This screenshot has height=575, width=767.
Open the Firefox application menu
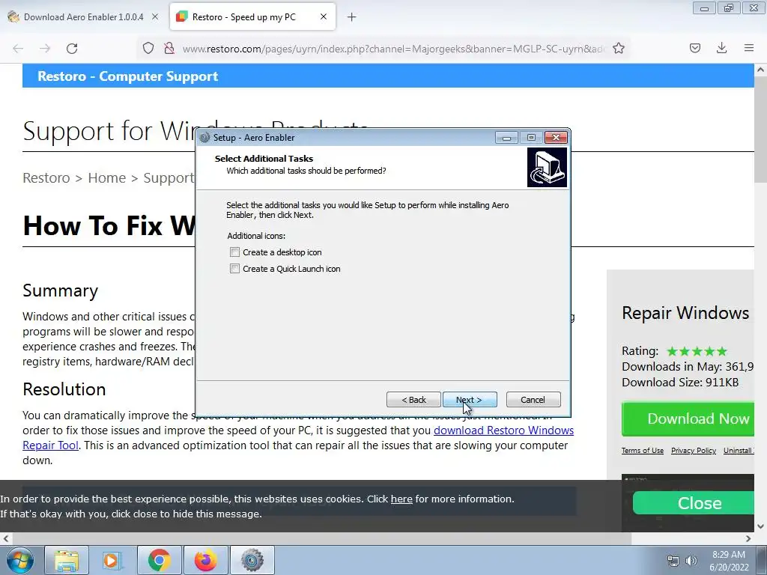click(749, 48)
